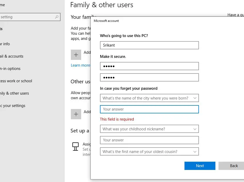Click the plus icon under Other users
This screenshot has height=182, width=244.
(x=76, y=114)
